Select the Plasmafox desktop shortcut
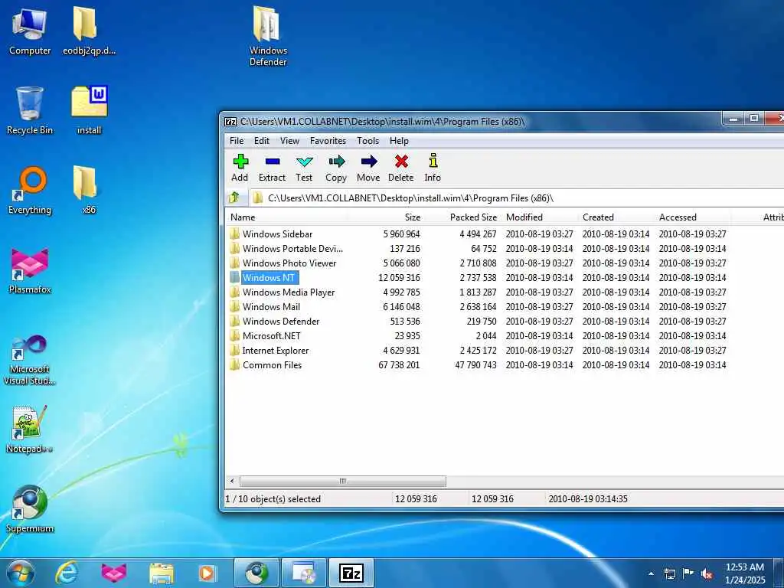The image size is (784, 588). 30,270
